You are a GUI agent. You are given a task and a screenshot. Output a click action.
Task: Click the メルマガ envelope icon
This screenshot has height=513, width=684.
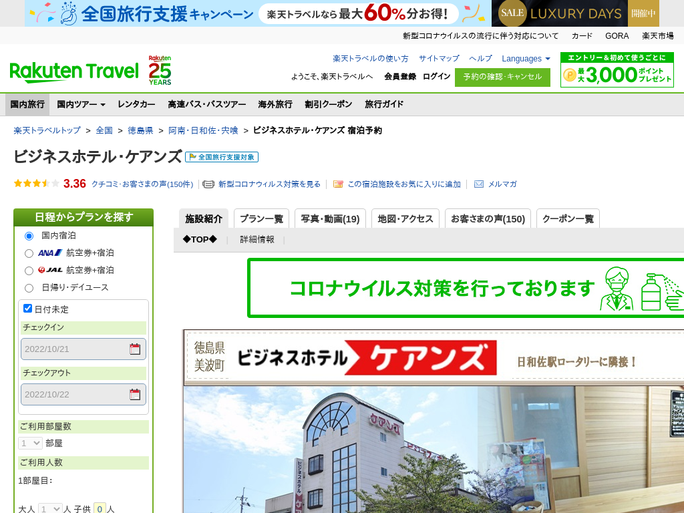coord(478,184)
